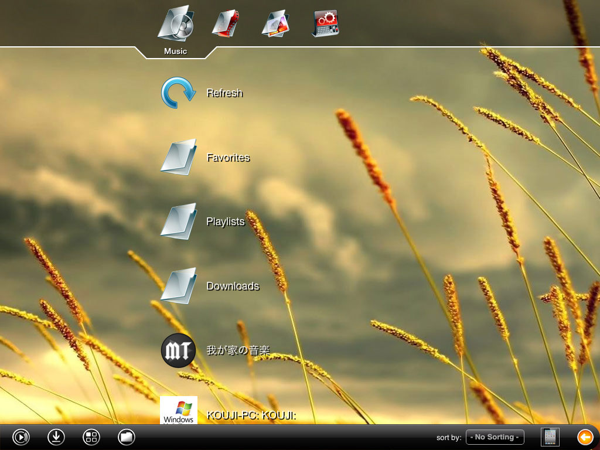600x450 pixels.
Task: Click the Favorites label
Action: (x=228, y=157)
